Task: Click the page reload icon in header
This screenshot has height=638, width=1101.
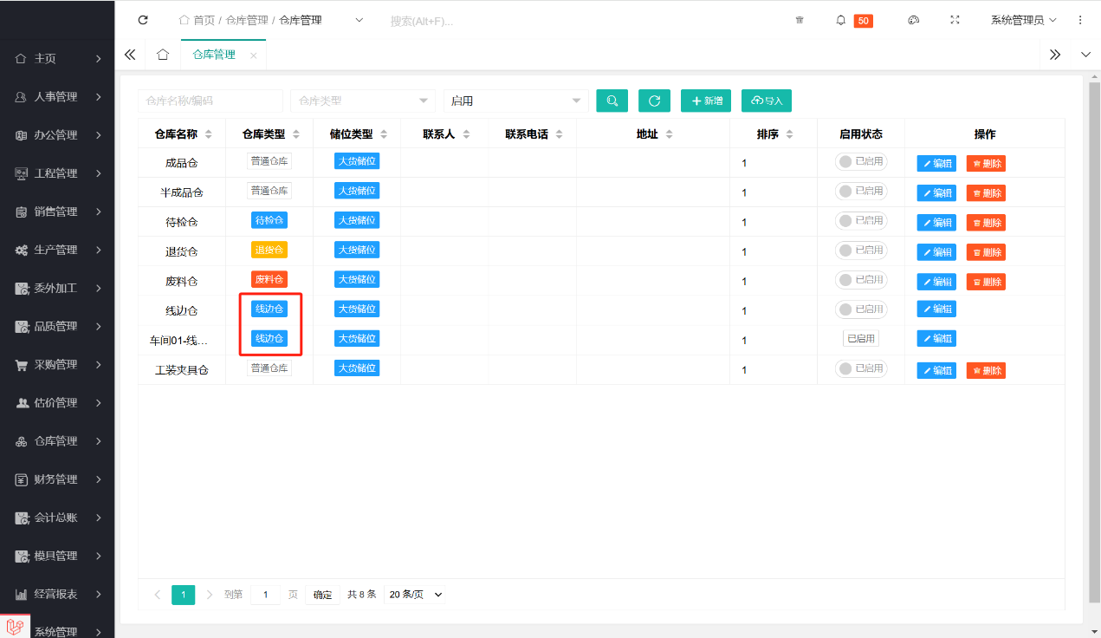Action: click(143, 20)
